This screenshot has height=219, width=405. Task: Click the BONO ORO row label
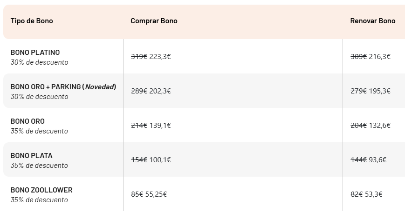[27, 121]
